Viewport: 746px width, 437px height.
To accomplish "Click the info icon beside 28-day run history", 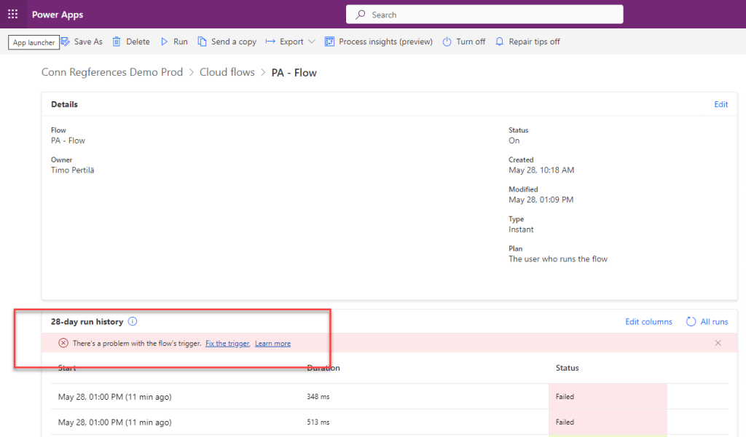I will coord(133,321).
